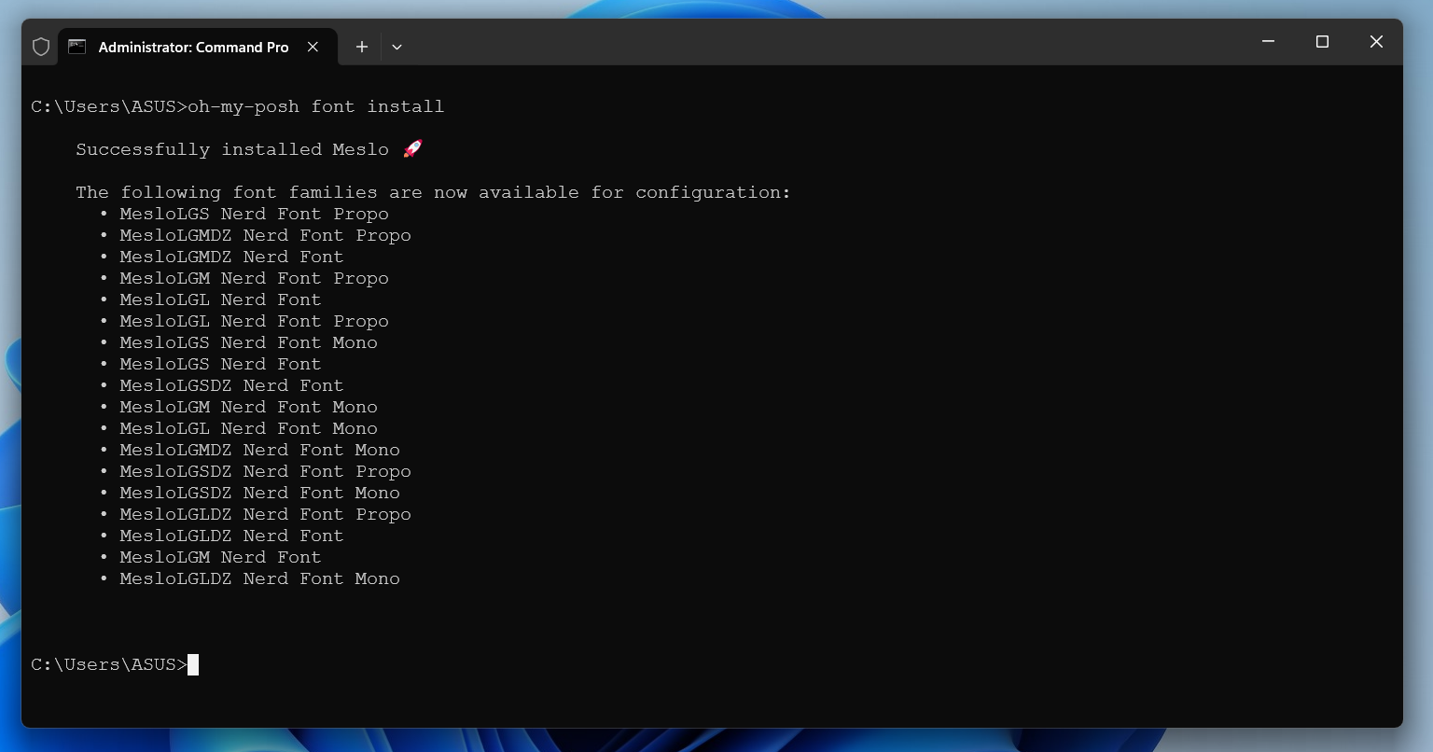
Task: Click 'MesloLGM Nerd Font' entry without a suffix
Action: [220, 557]
